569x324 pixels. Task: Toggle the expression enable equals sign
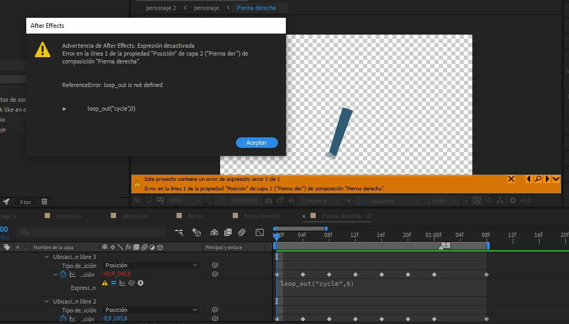113,283
